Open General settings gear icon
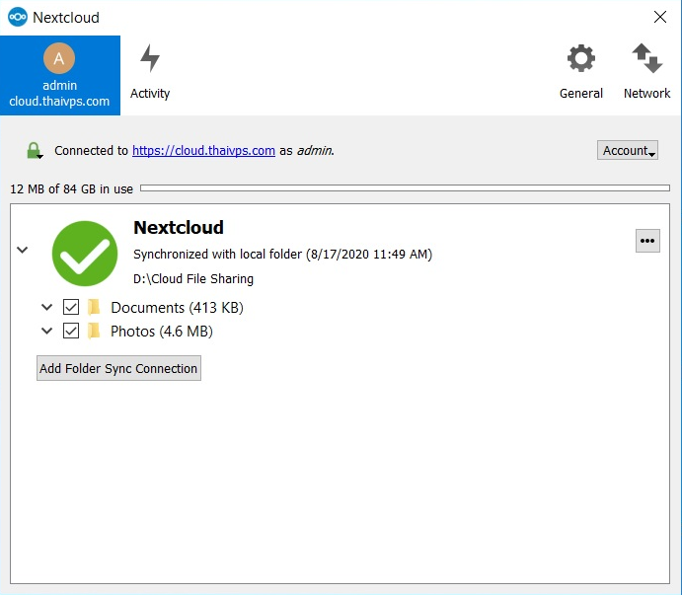This screenshot has width=682, height=595. point(580,59)
